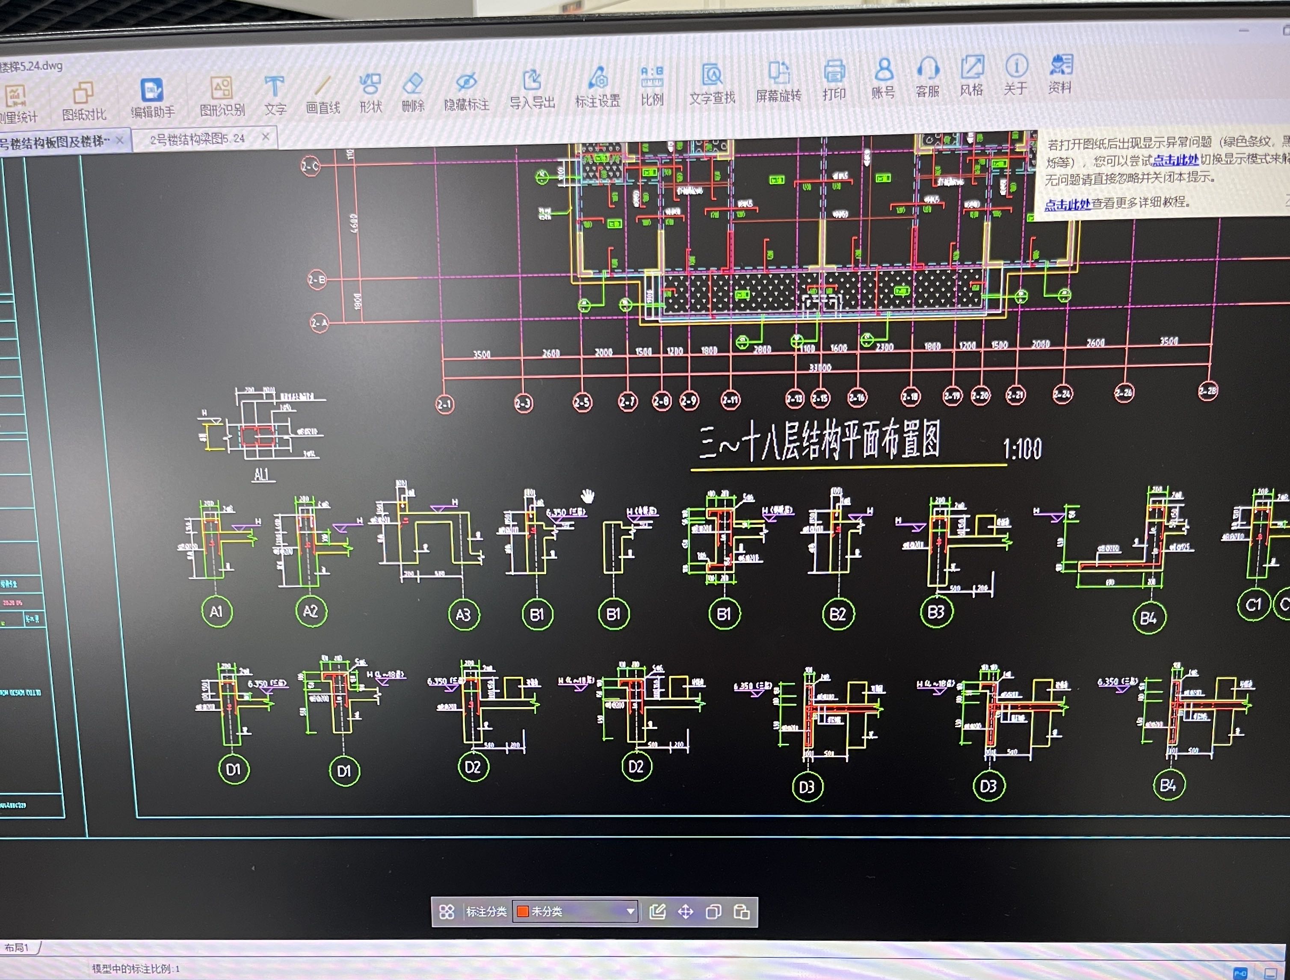
Task: Open 导入导出 import/export
Action: 532,89
